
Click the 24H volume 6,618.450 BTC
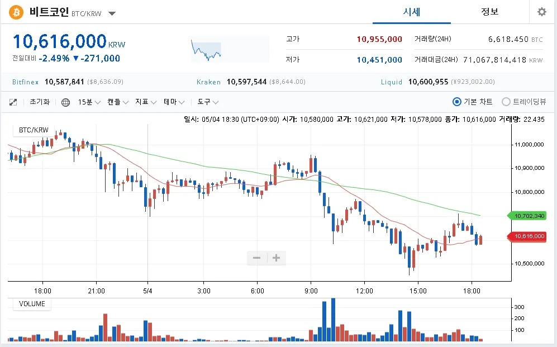pos(516,40)
